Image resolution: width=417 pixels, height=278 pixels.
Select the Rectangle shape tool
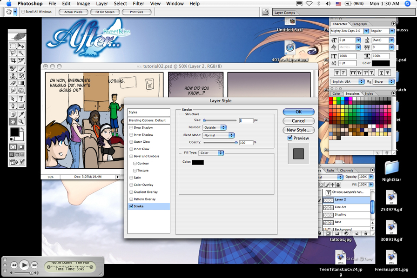[21, 106]
